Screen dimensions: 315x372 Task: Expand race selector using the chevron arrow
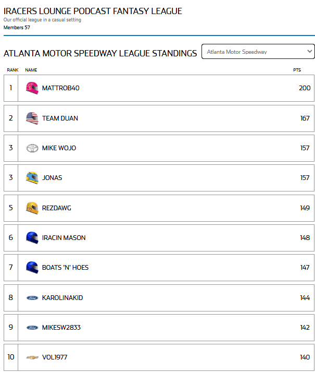coord(309,51)
